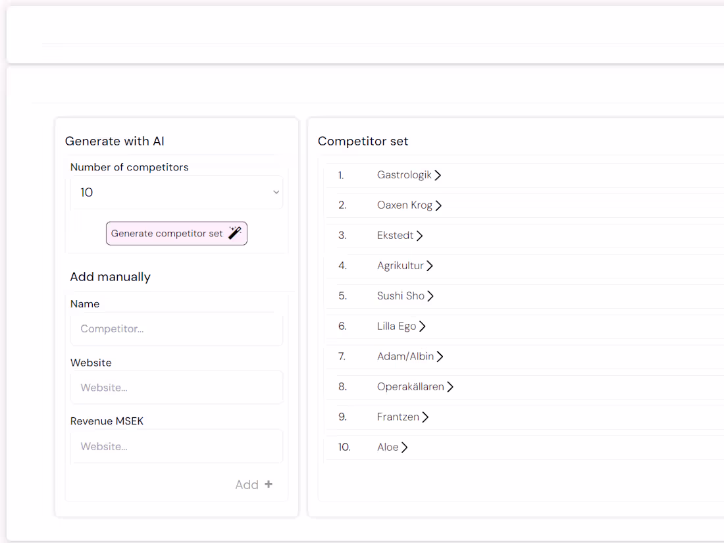Screen dimensions: 724x543
Task: Expand the Frantzen chevron arrow
Action: tap(425, 417)
